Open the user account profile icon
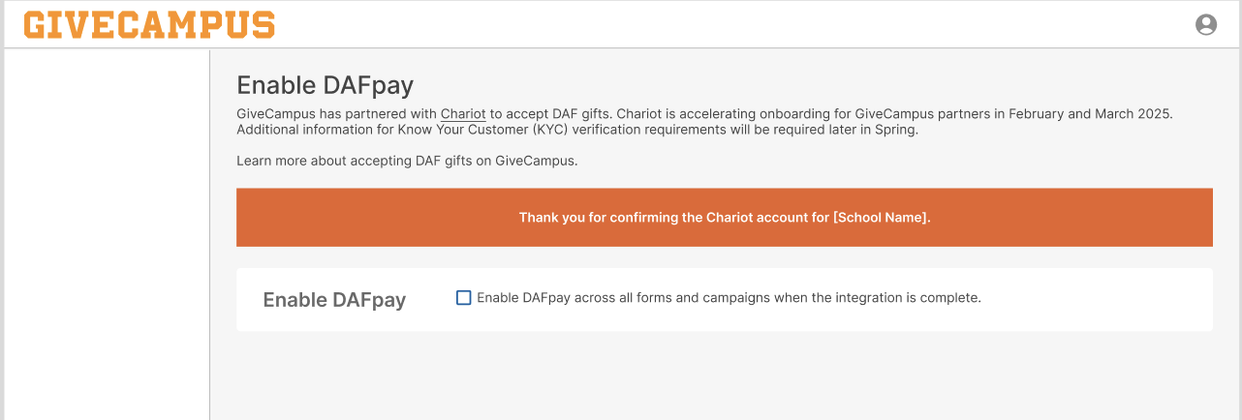 click(x=1205, y=24)
